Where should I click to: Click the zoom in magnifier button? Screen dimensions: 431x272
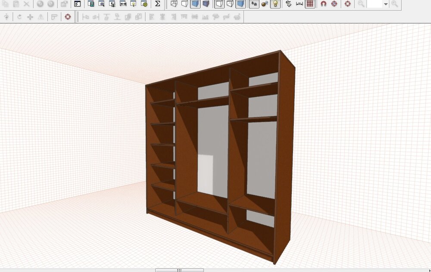(x=394, y=4)
